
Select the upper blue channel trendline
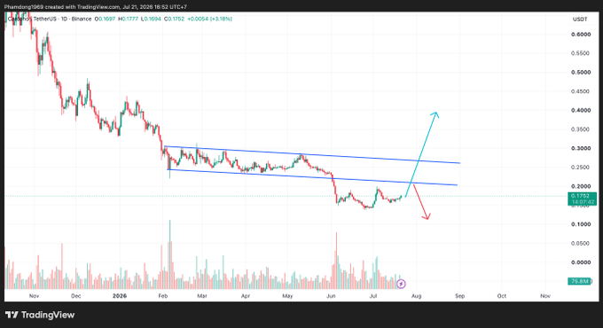tap(312, 154)
